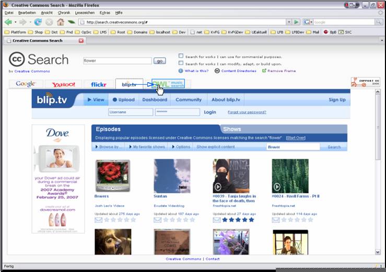Switch to the Shows tab
The height and width of the screenshot is (272, 386).
232,129
